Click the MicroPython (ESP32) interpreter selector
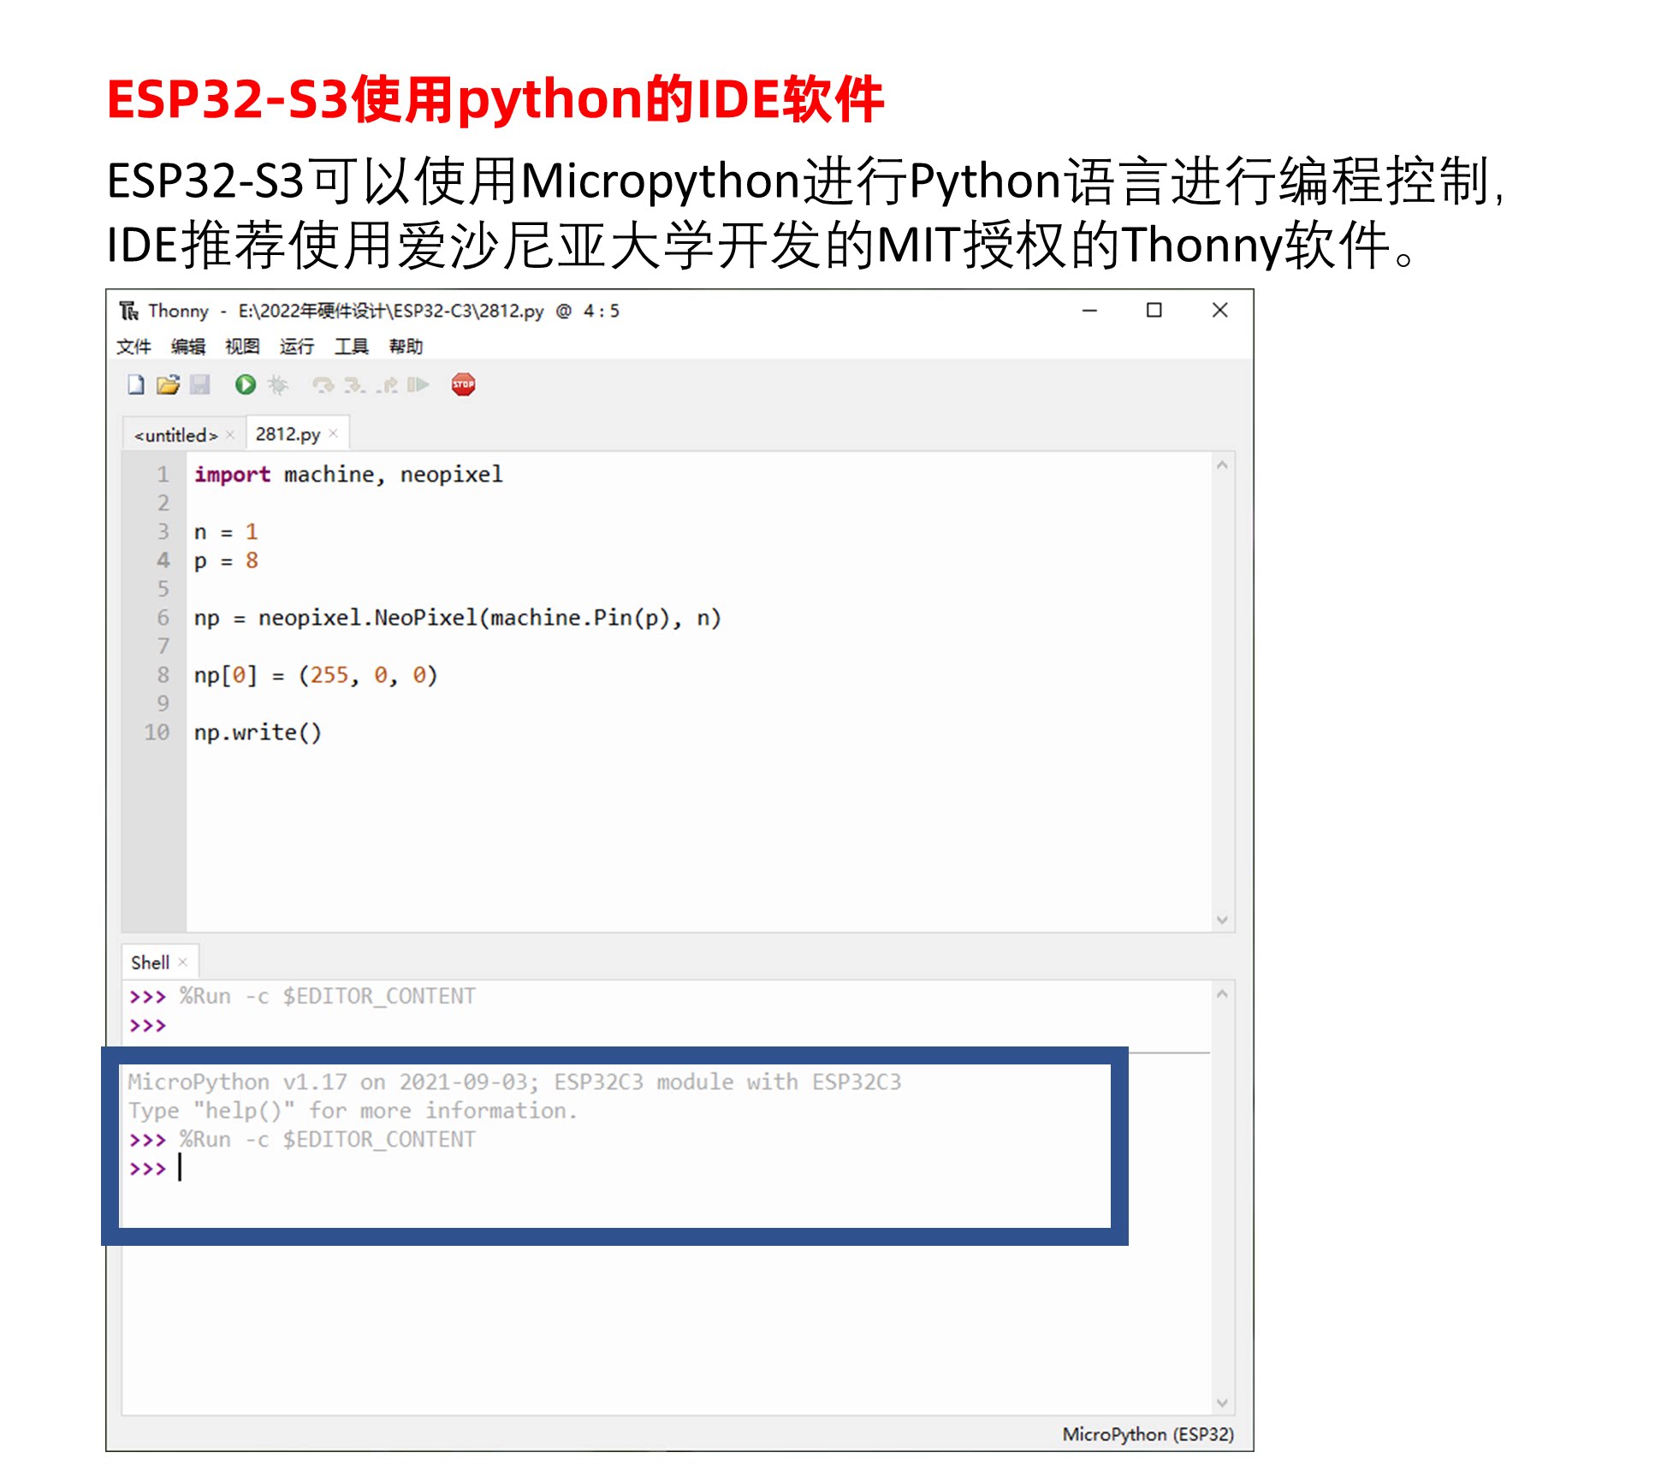1667x1482 pixels. point(1147,1434)
